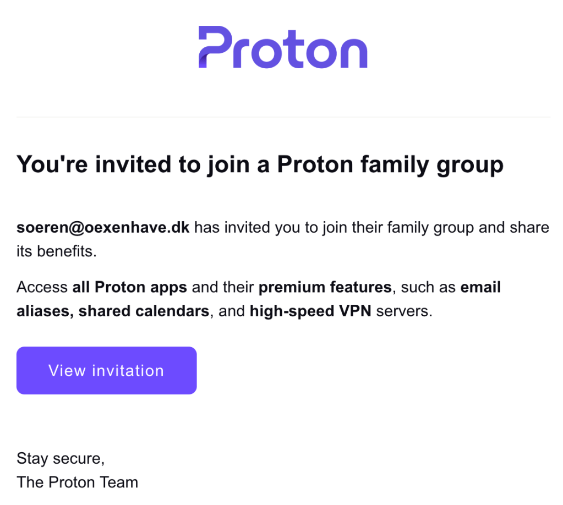Click "The Proton Team" signature
Image resolution: width=563 pixels, height=505 pixels.
pos(77,482)
